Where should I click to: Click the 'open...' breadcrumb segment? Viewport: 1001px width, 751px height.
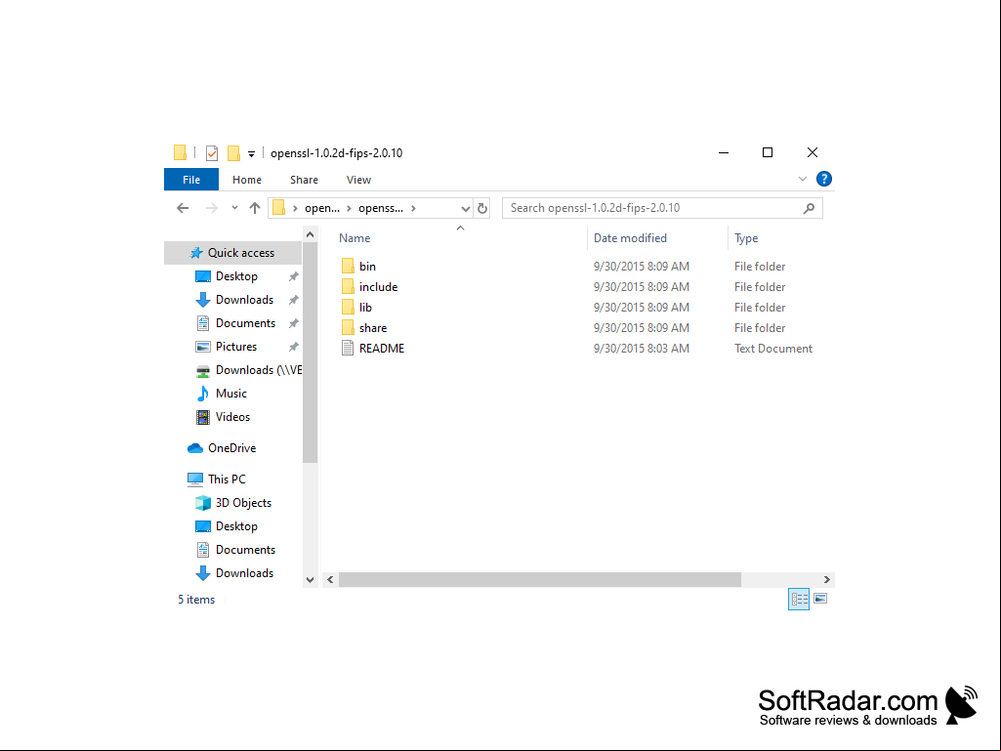(x=321, y=208)
